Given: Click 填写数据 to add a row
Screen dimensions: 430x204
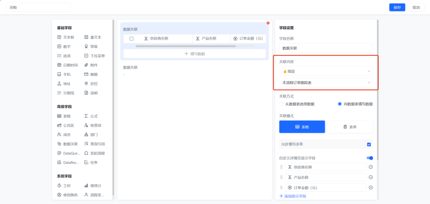Looking at the screenshot, I should [194, 54].
